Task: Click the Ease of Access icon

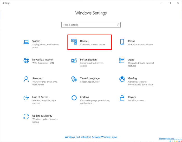Action: point(26,98)
